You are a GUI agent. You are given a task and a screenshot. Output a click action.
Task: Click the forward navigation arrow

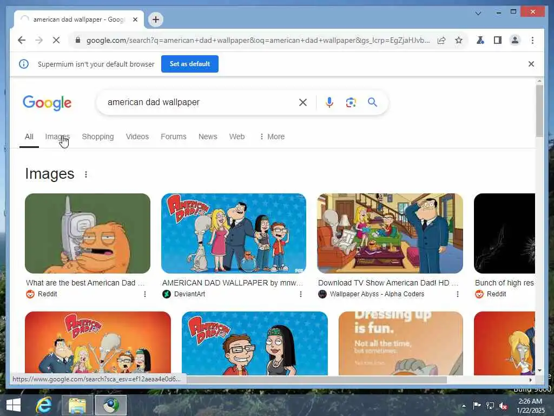[39, 40]
